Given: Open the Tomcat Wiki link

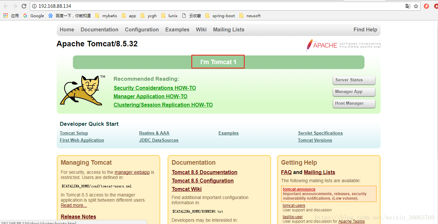Looking at the screenshot, I should 187,189.
